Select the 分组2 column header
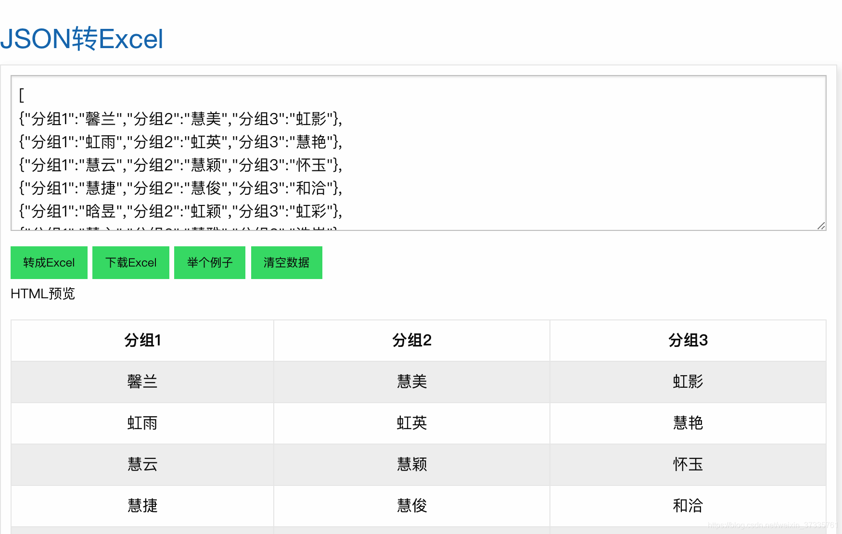Image resolution: width=842 pixels, height=534 pixels. 412,341
